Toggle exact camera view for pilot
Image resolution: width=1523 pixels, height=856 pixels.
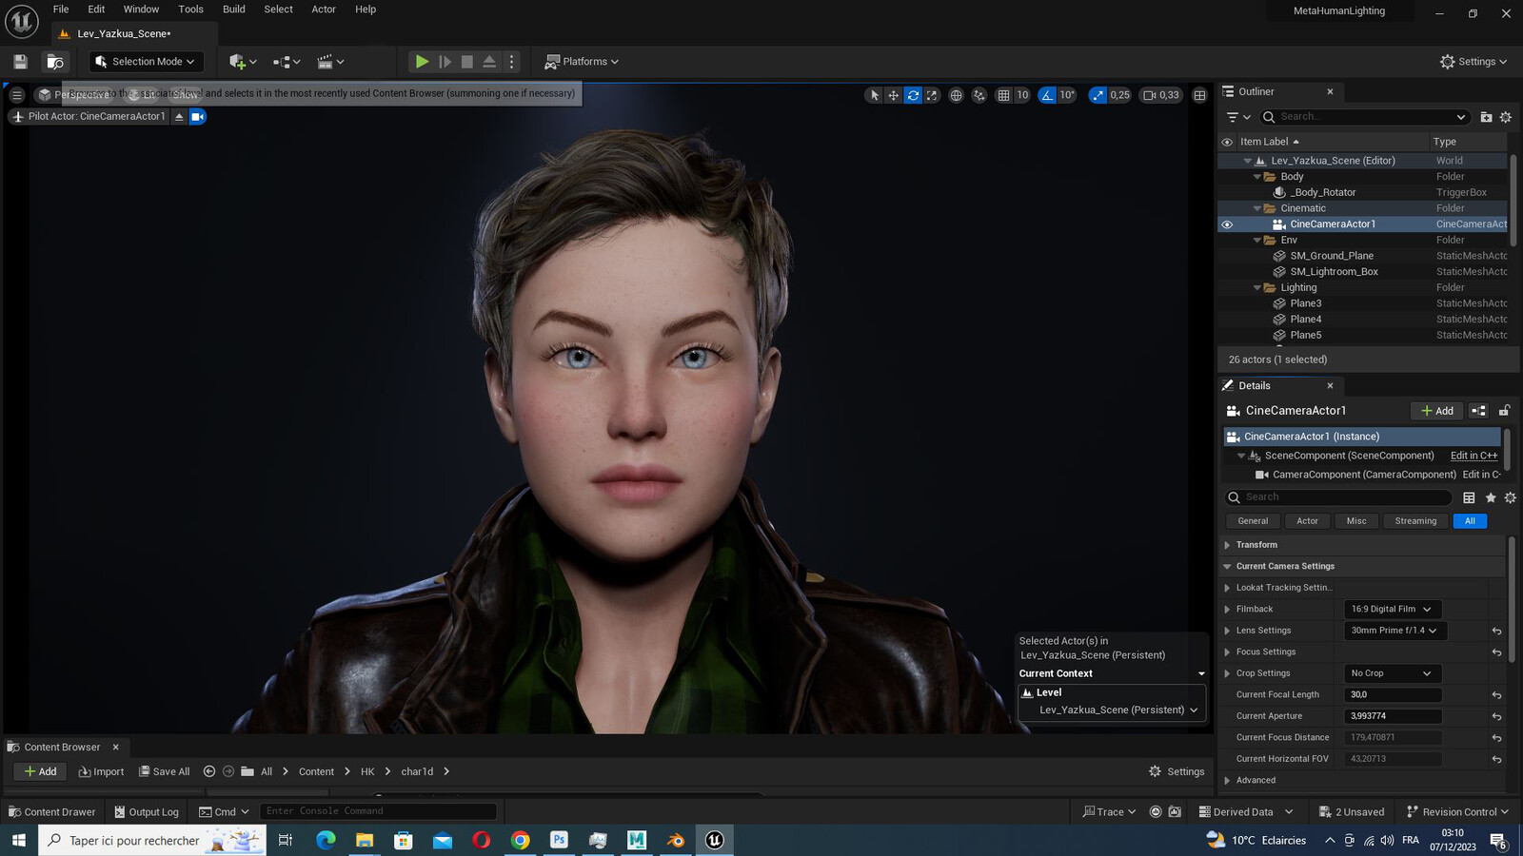click(x=198, y=117)
